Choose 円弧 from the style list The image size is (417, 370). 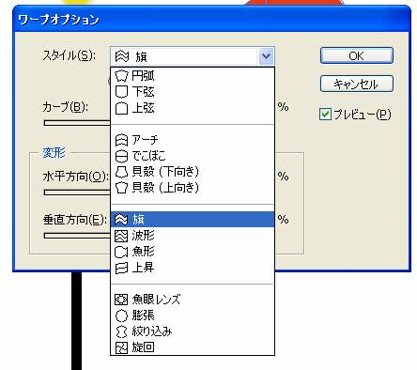pyautogui.click(x=193, y=76)
